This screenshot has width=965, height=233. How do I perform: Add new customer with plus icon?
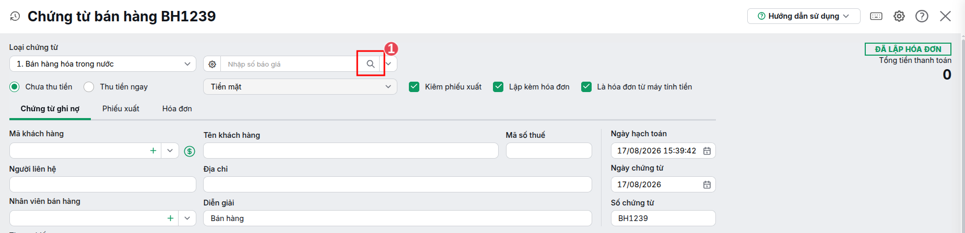coord(153,151)
